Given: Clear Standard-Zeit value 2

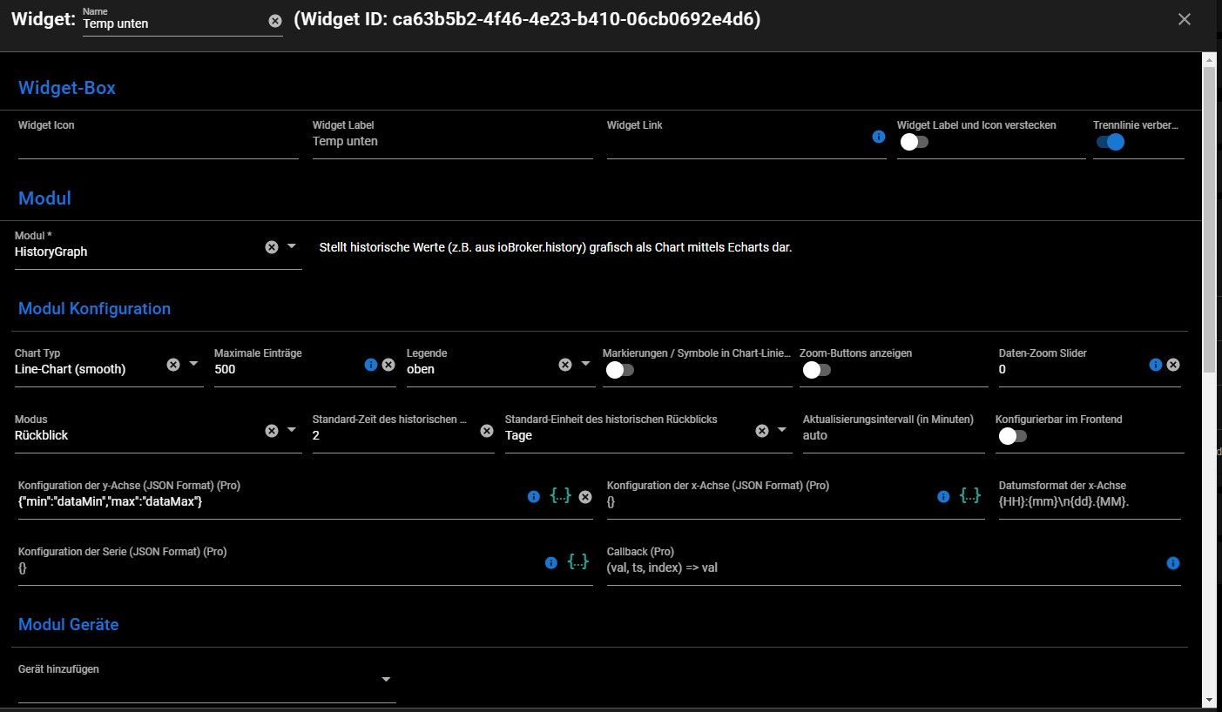Looking at the screenshot, I should coord(487,431).
